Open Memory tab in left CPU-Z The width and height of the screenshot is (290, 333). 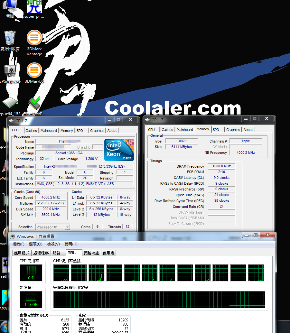coord(67,131)
